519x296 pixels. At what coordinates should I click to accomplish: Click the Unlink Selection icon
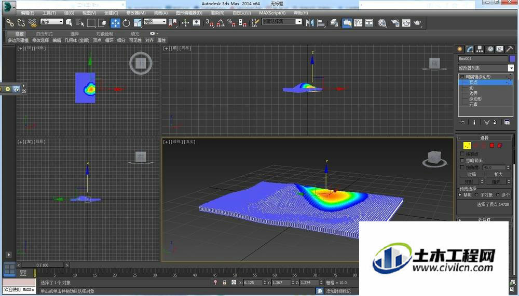pyautogui.click(x=21, y=23)
